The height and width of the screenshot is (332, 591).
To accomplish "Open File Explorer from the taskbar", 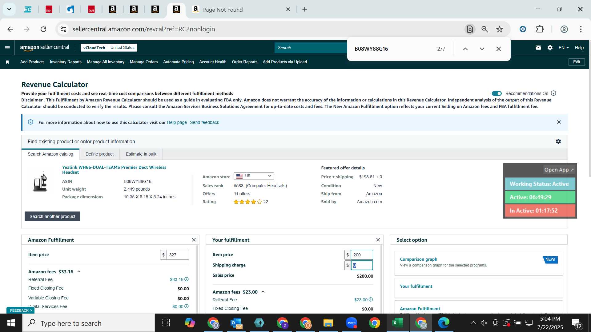I will pyautogui.click(x=328, y=323).
